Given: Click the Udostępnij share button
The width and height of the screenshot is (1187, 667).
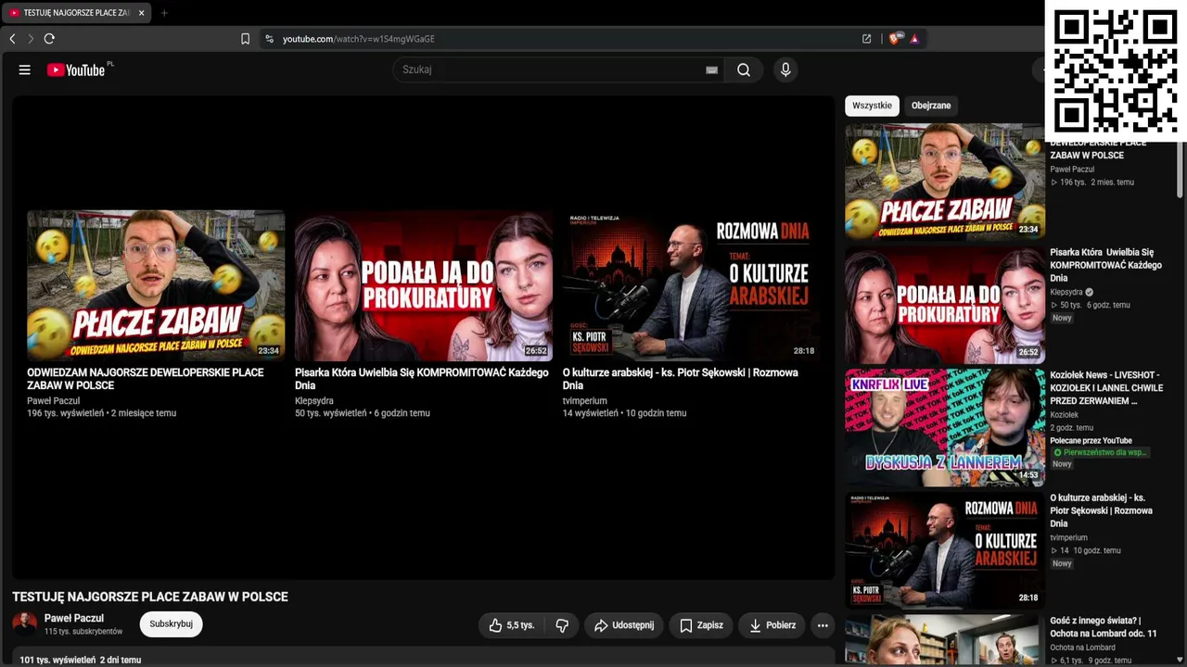Looking at the screenshot, I should (624, 625).
